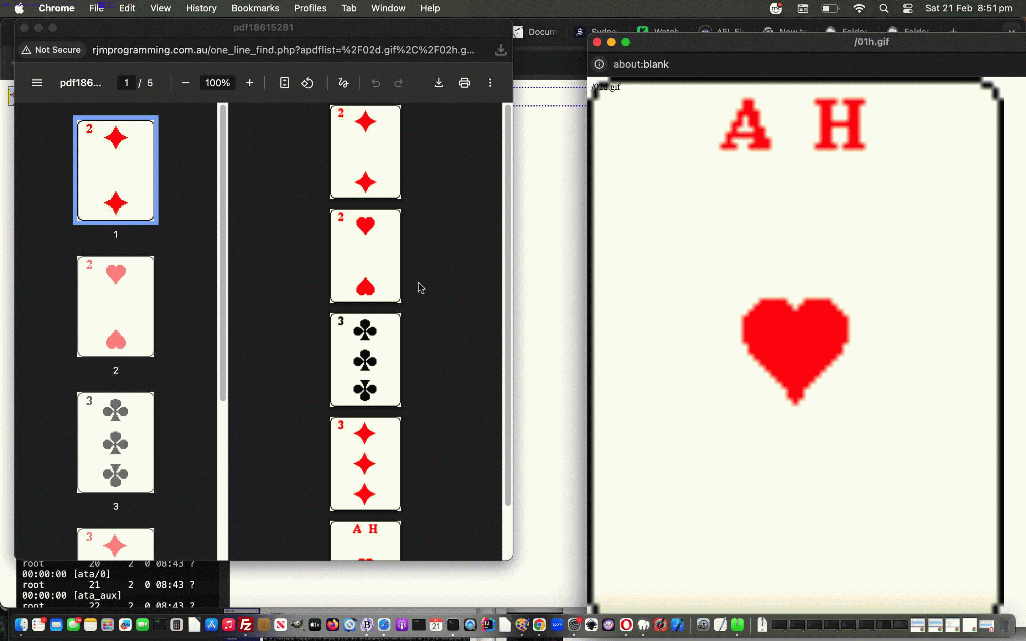Toggle the PDF sidebar hamburger menu
The height and width of the screenshot is (641, 1026).
point(37,83)
